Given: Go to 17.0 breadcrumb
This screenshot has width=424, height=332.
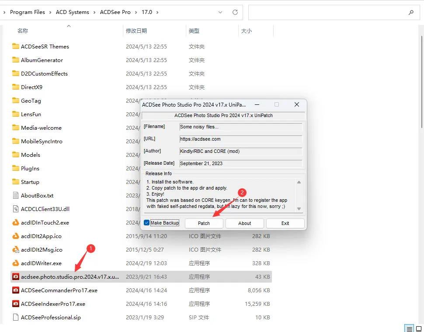Looking at the screenshot, I should pyautogui.click(x=147, y=12).
